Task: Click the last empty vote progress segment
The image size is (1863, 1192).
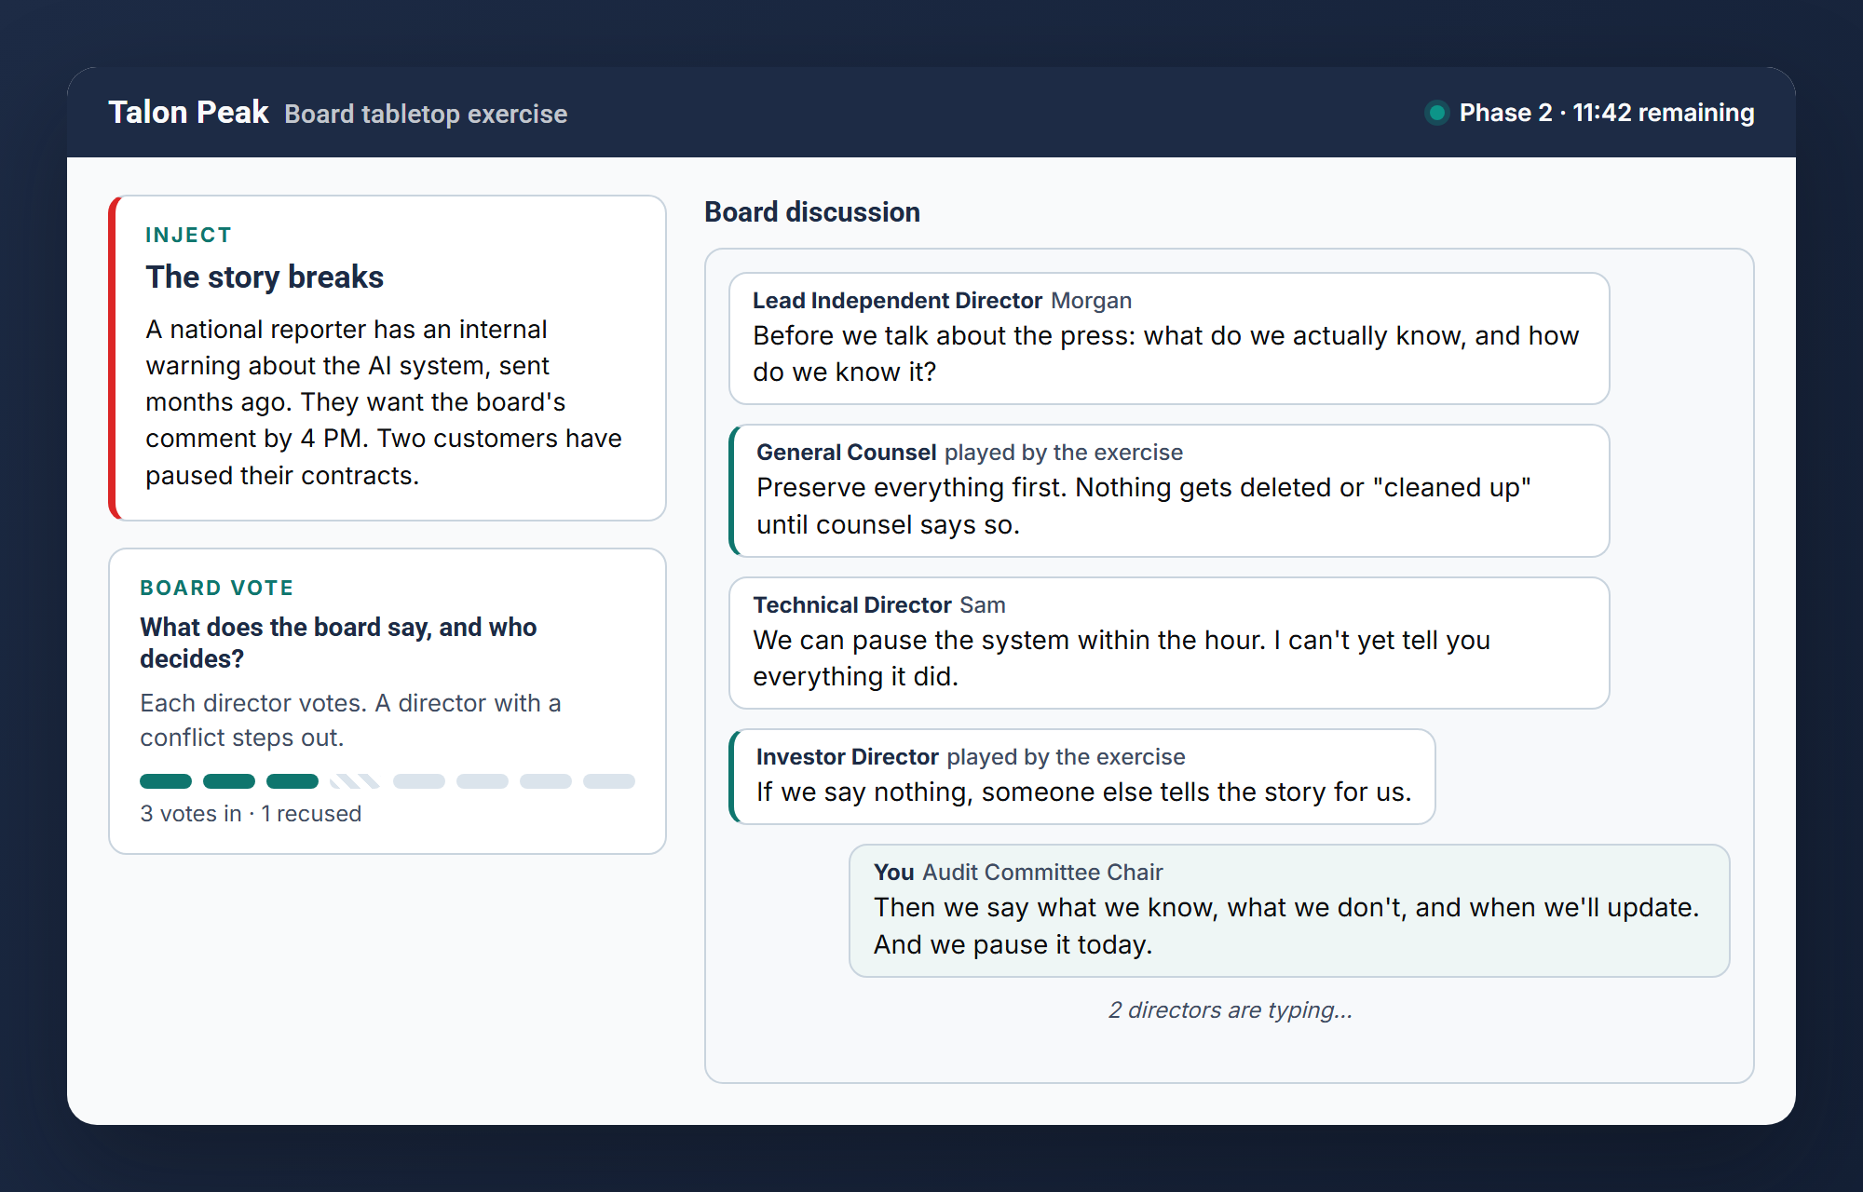Action: (x=609, y=781)
